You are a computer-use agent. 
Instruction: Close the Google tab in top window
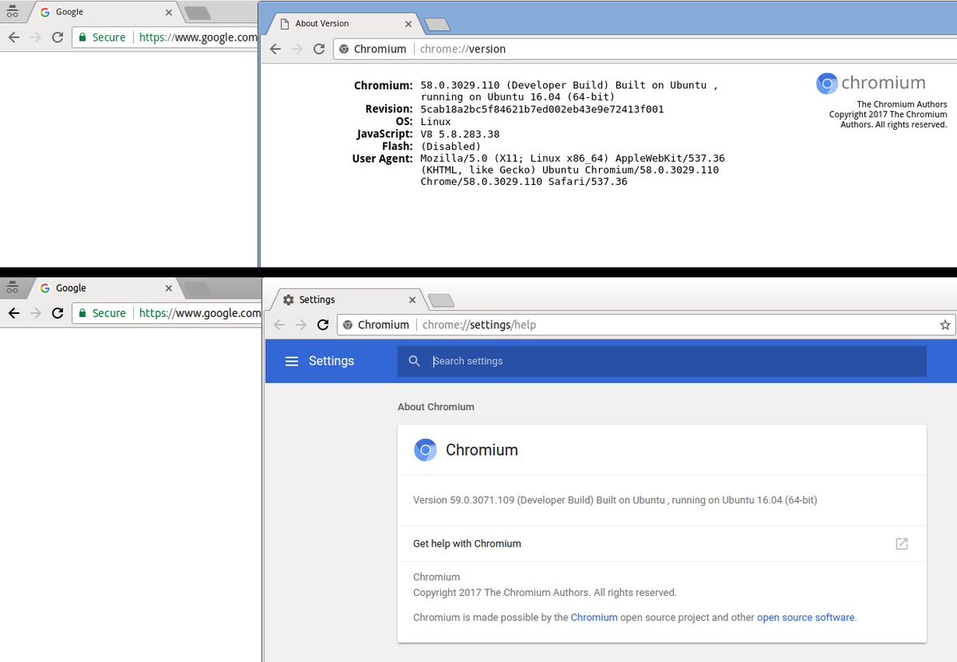point(168,13)
